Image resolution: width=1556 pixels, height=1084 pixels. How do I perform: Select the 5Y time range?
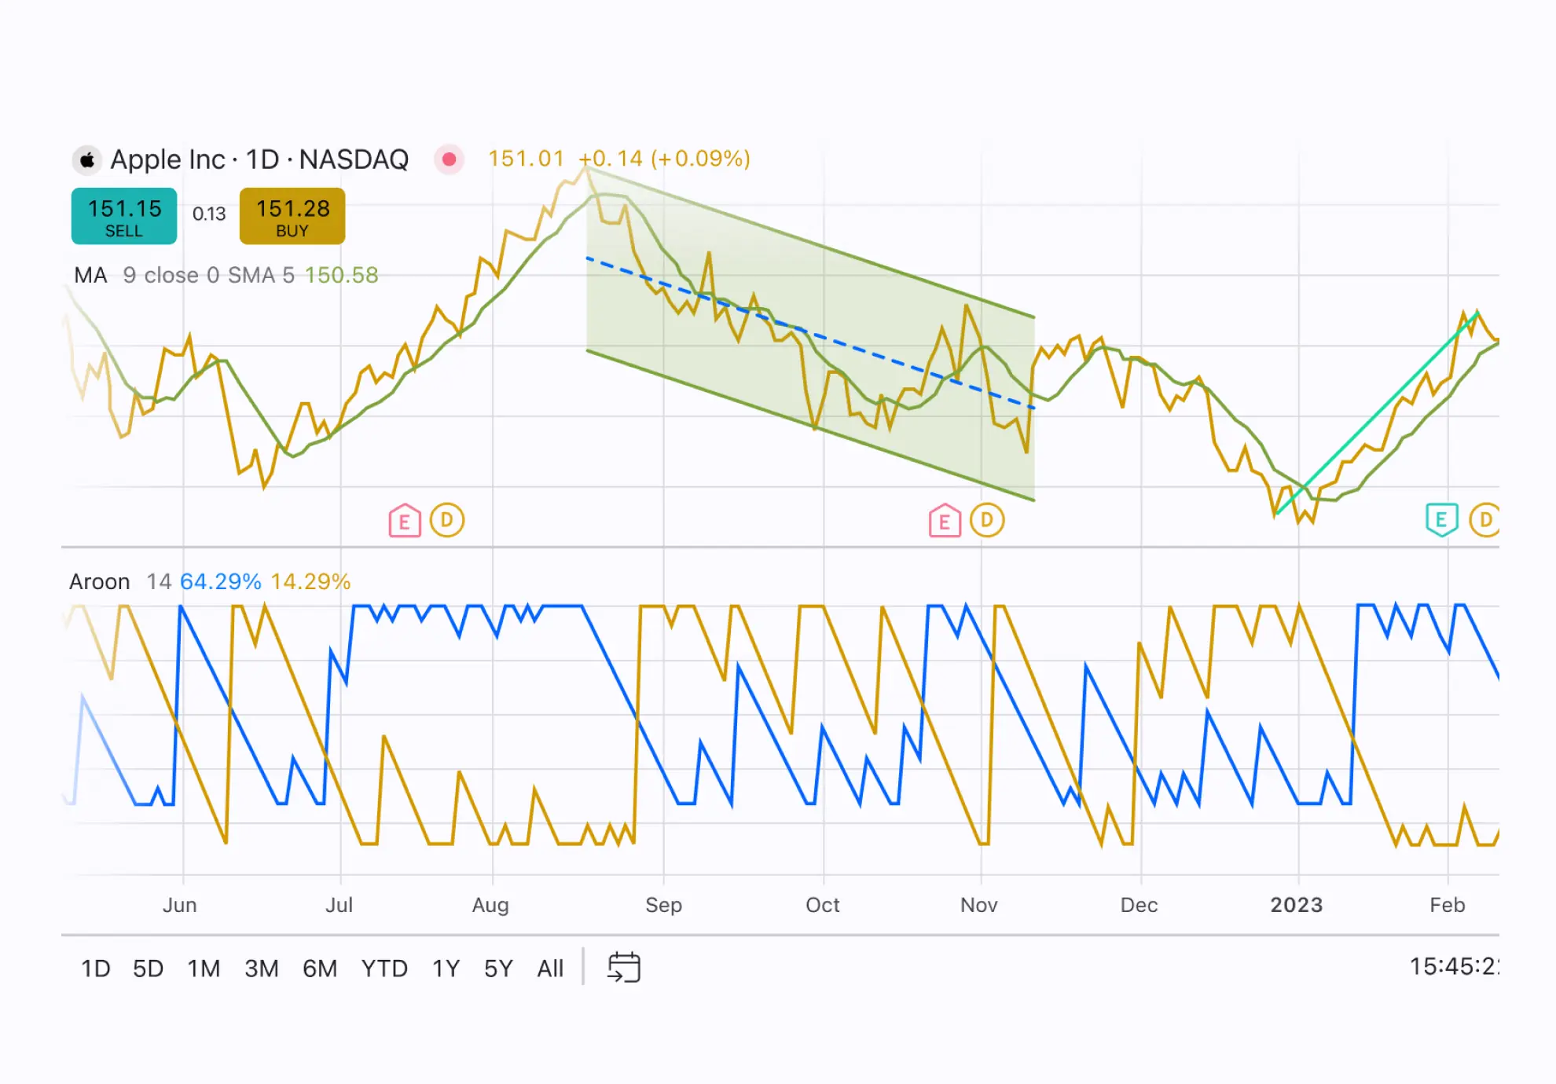498,969
